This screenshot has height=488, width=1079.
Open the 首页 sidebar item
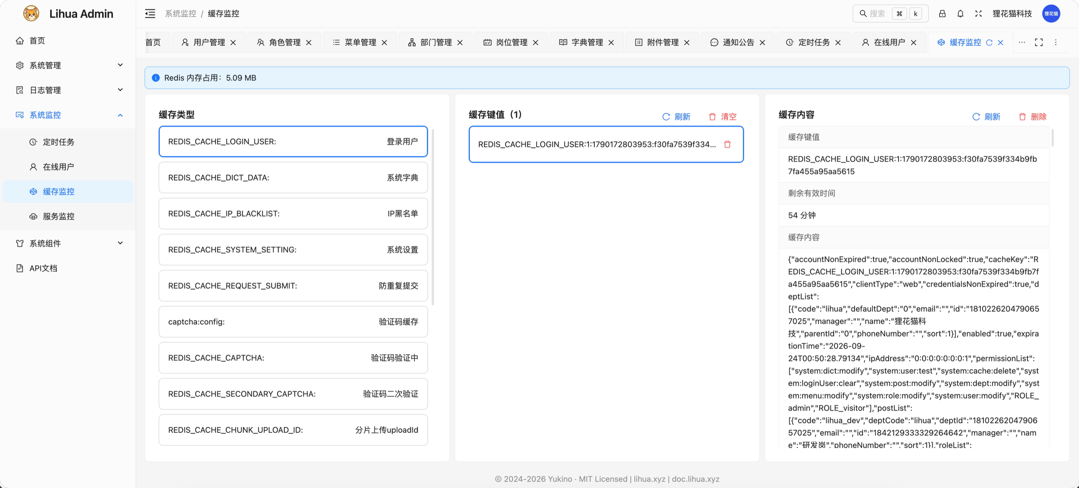pos(68,40)
